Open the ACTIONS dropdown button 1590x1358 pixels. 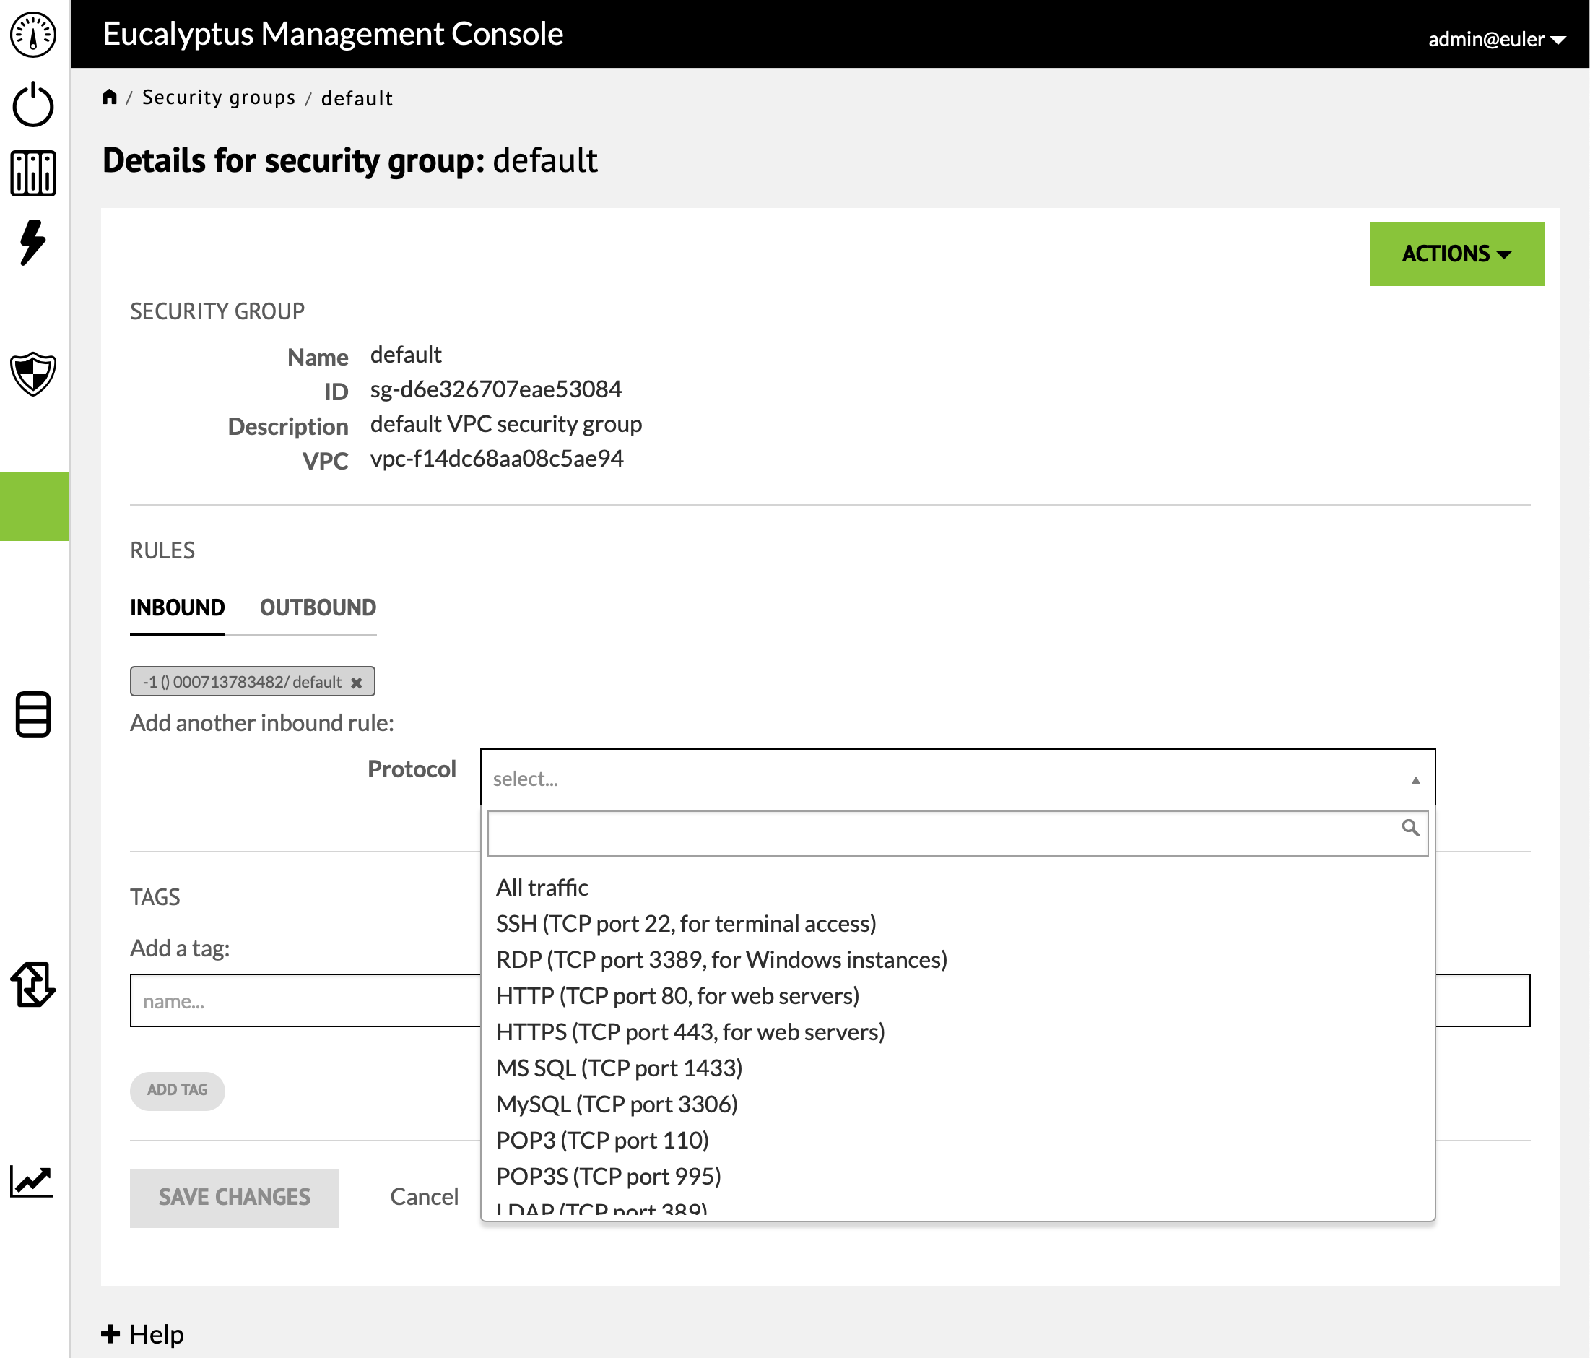(x=1456, y=254)
